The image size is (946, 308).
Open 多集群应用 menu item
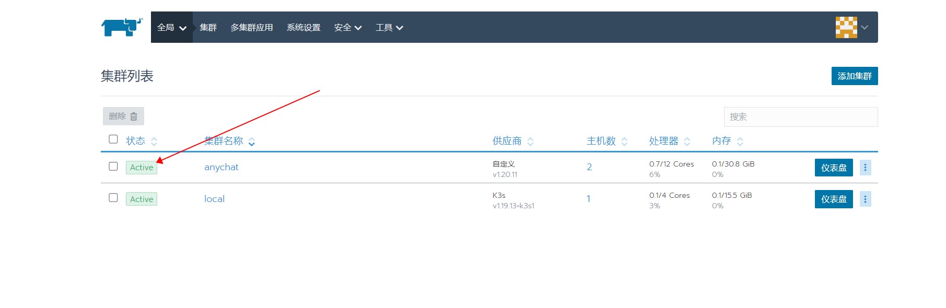tap(252, 27)
